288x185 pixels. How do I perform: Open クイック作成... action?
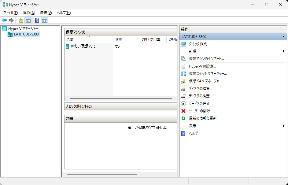click(199, 44)
